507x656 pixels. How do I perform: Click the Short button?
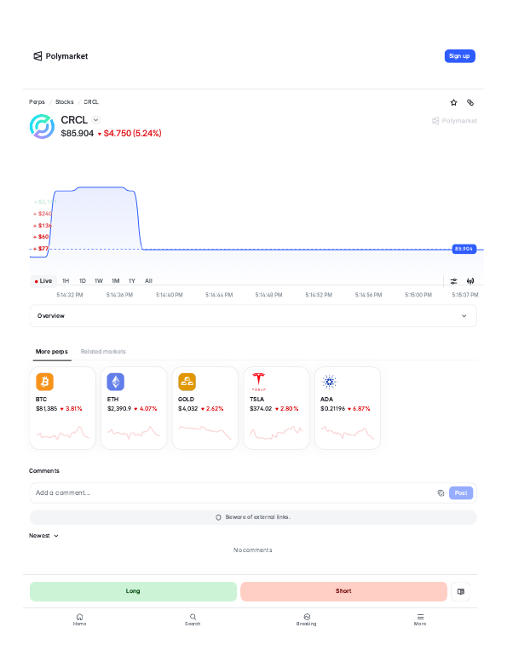pos(343,591)
